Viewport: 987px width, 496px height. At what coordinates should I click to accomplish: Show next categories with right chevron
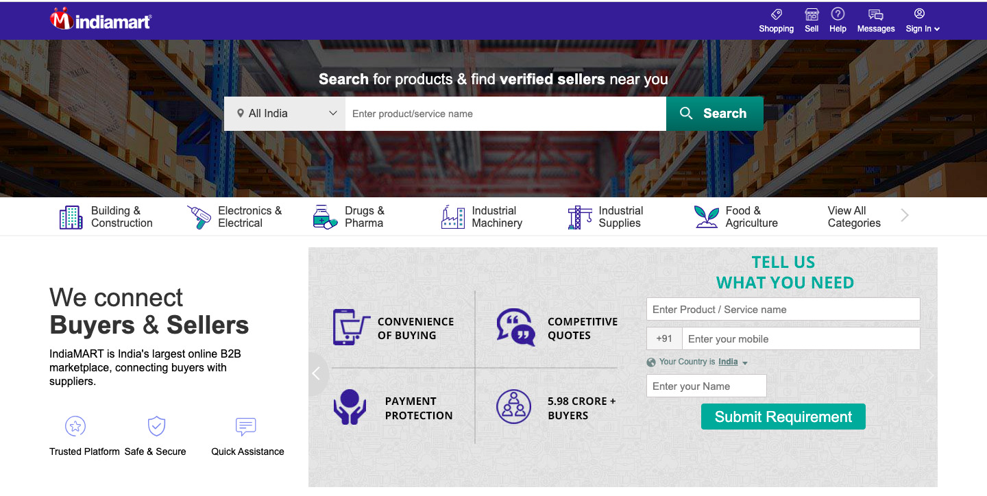pos(905,216)
